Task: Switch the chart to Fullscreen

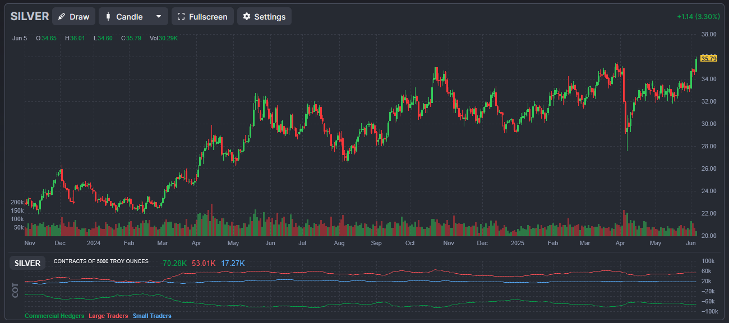Action: [202, 17]
